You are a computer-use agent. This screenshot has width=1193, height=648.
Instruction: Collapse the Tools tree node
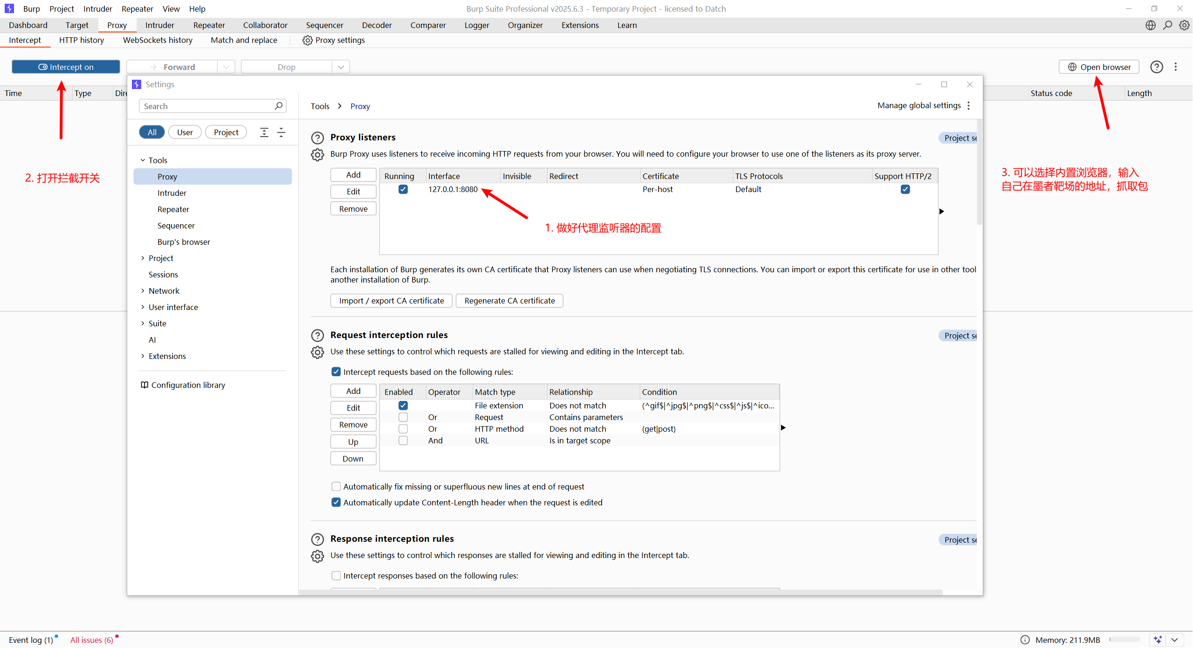pos(143,160)
